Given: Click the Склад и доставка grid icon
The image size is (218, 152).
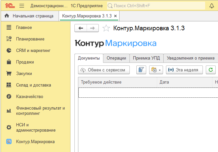Looking at the screenshot, I should click(9, 85).
